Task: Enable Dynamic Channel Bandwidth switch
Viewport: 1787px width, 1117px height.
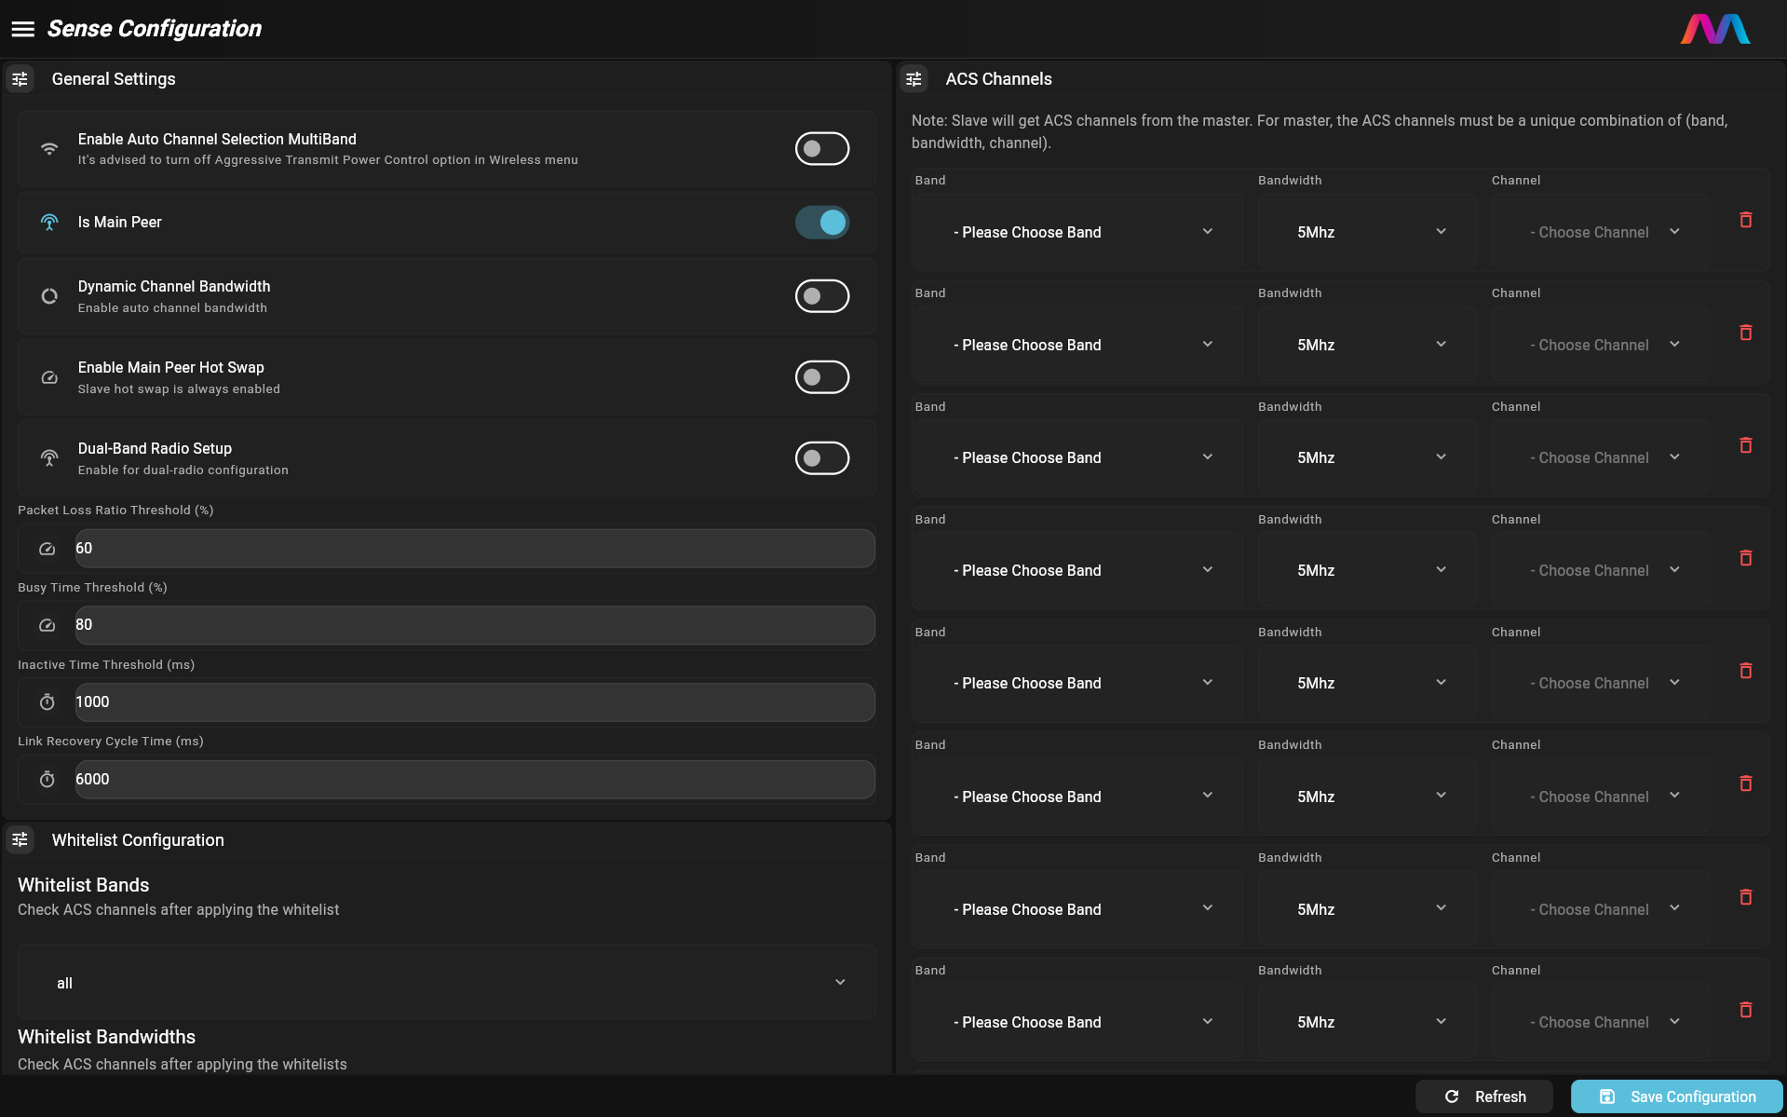Action: coord(822,296)
